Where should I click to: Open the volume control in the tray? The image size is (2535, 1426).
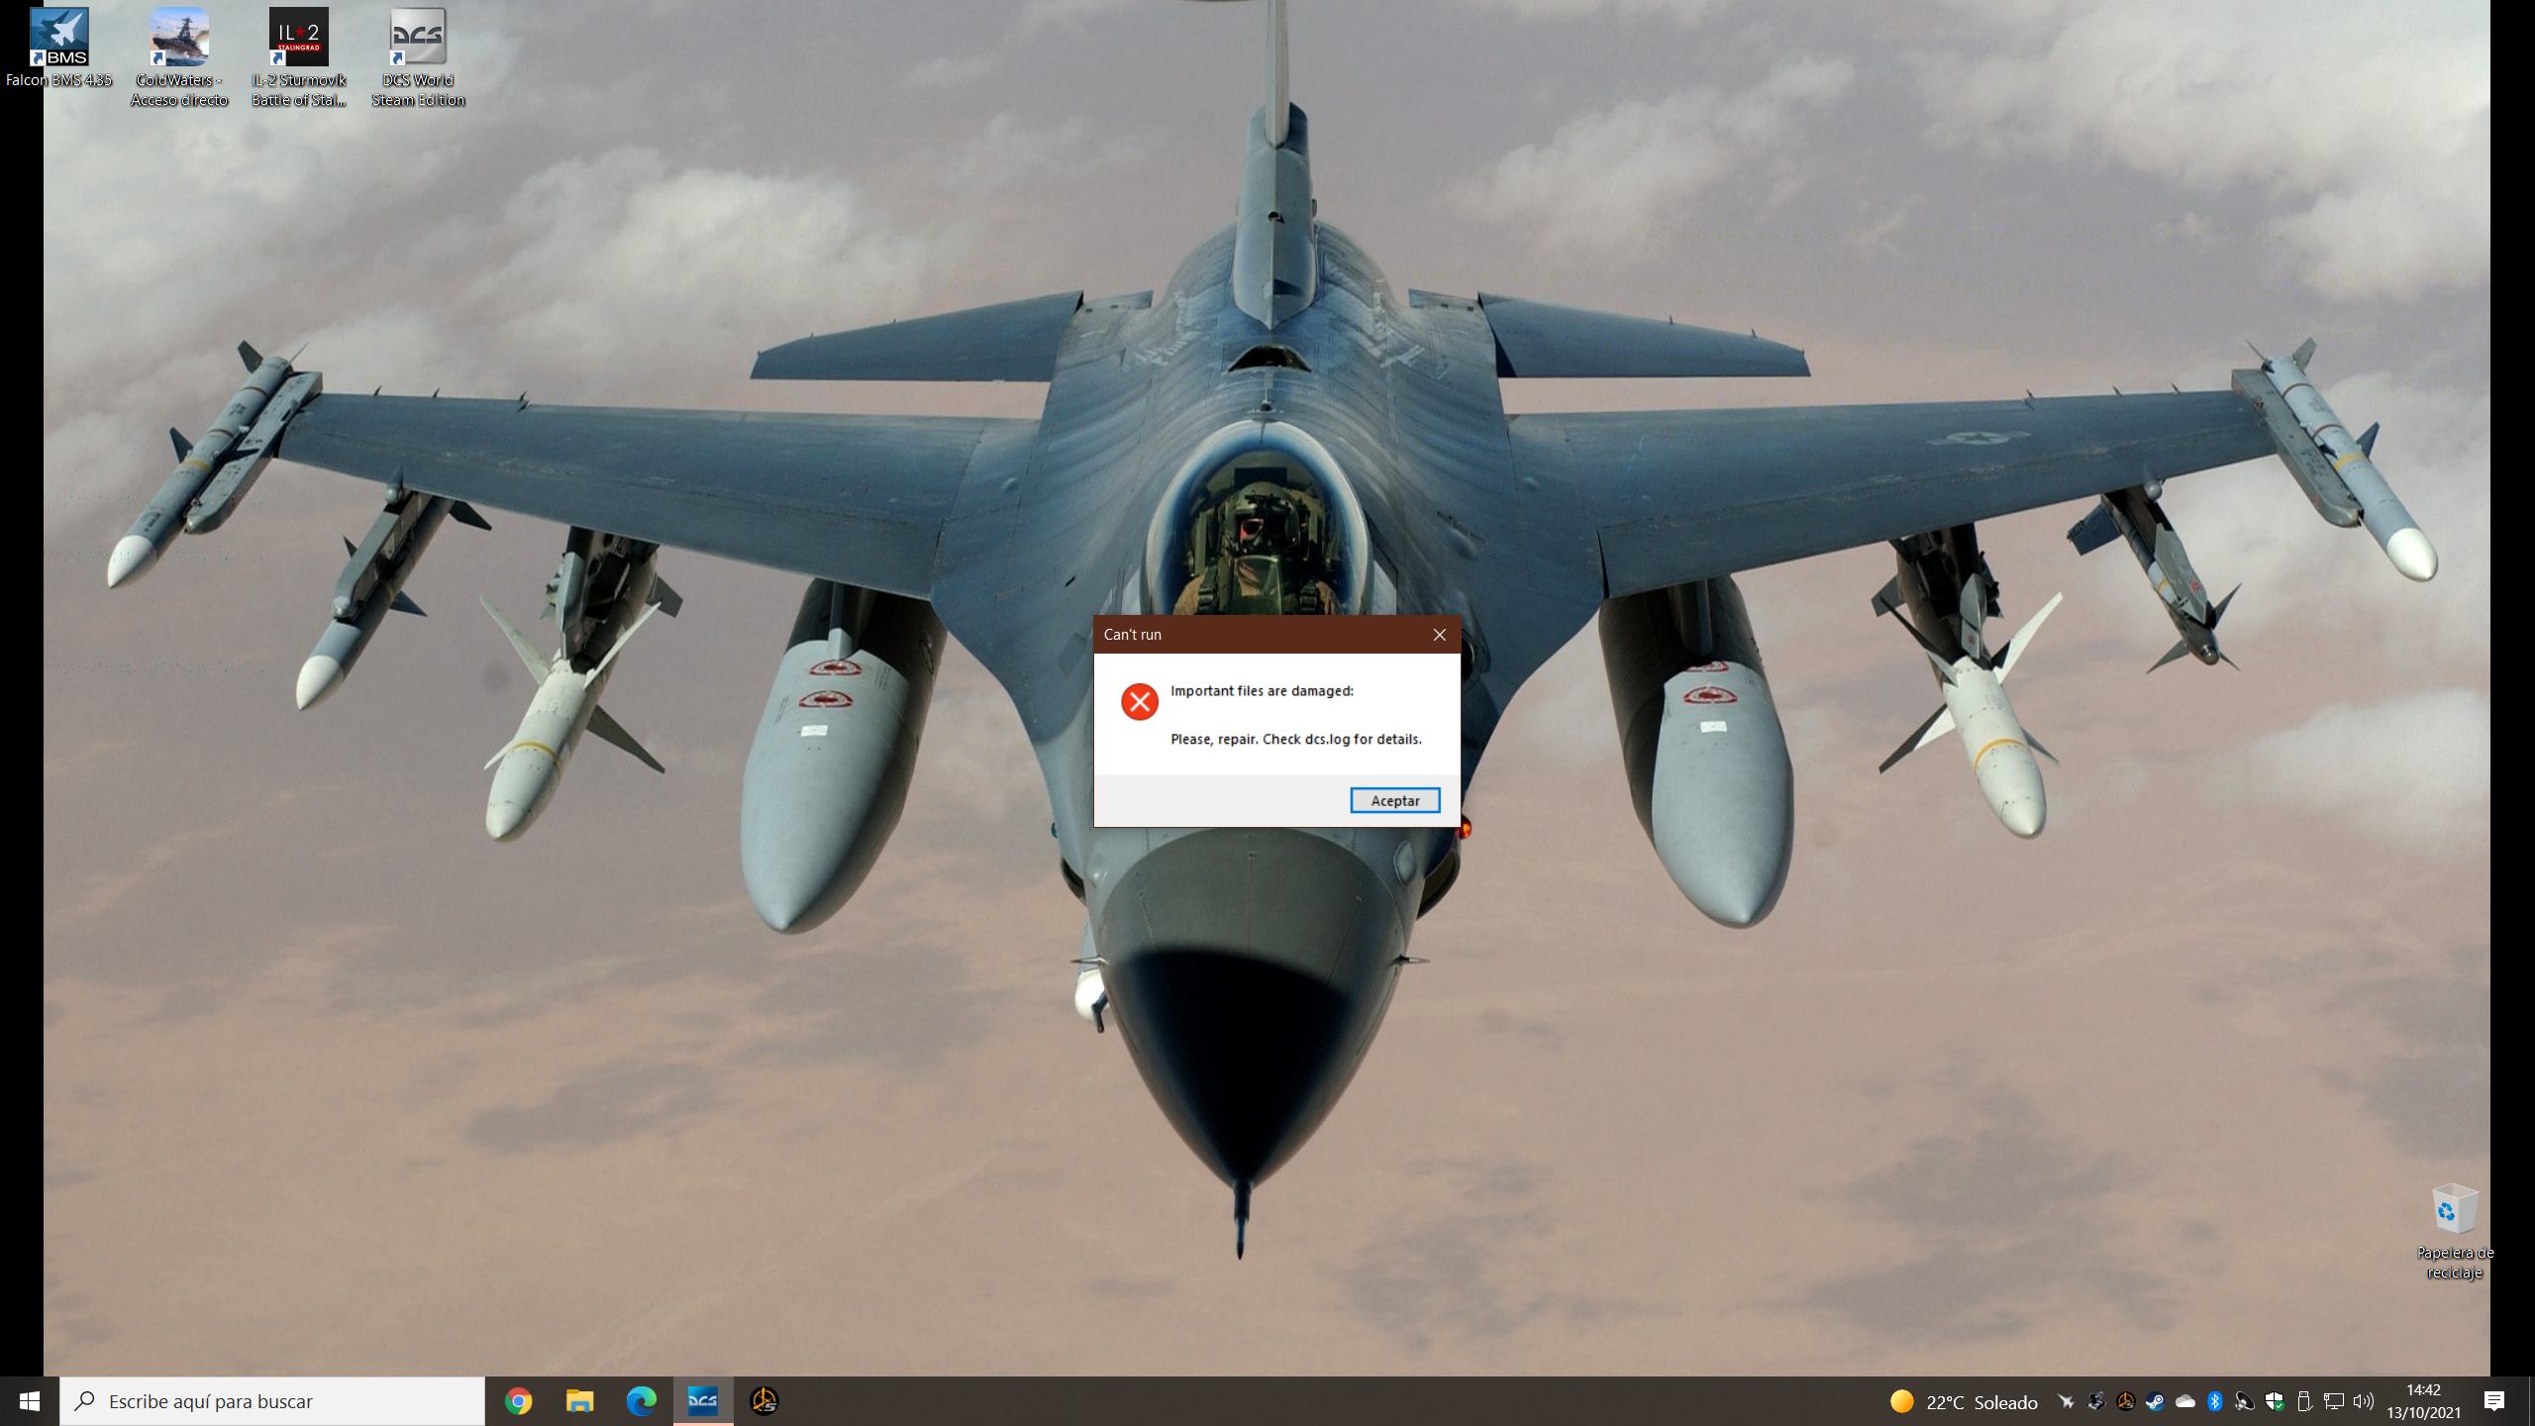(x=2364, y=1401)
